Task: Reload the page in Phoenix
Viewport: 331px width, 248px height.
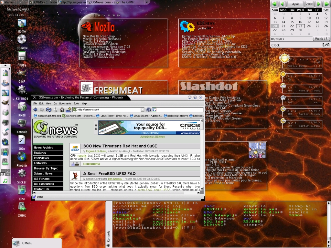Action: [49, 109]
